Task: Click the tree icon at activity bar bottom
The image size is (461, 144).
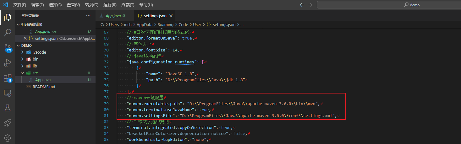Action: [8, 138]
